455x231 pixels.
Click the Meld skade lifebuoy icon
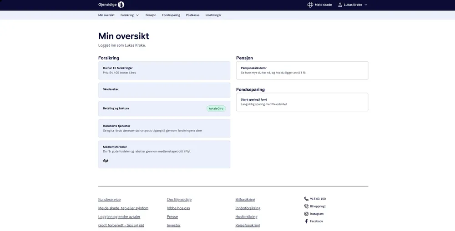310,5
